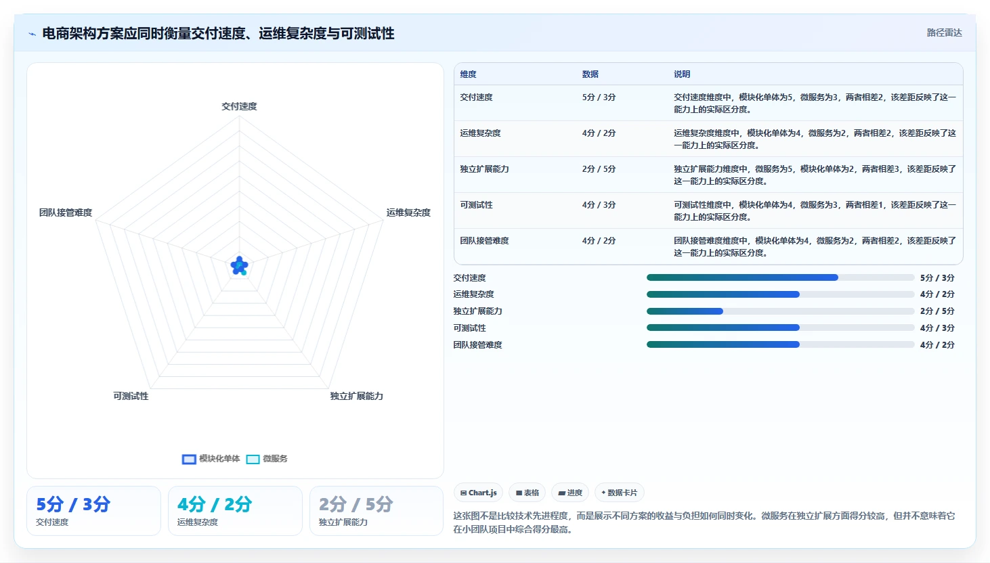Open the 4分 / 2分 运维复杂度 stat card
990x563 pixels.
[x=235, y=511]
